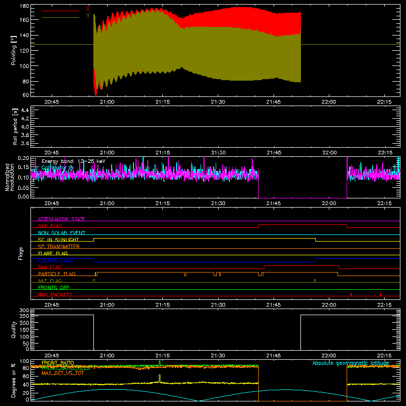Screen dimensions: 406x406
Task: Click the first BAD_PACKETS spike after 22:00
Action: pos(351,294)
